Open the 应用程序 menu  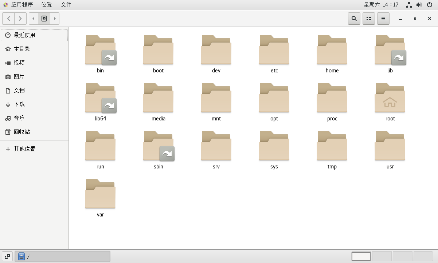click(18, 5)
